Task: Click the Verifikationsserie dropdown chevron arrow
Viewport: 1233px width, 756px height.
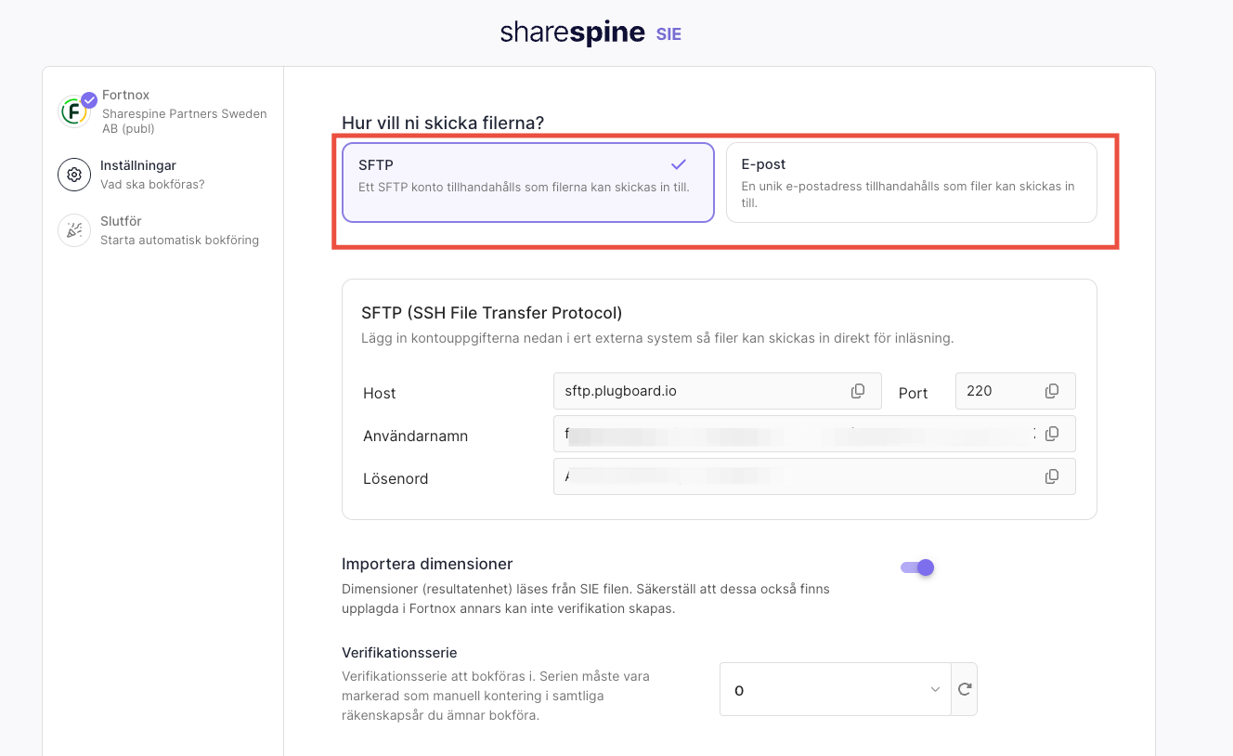Action: tap(935, 689)
